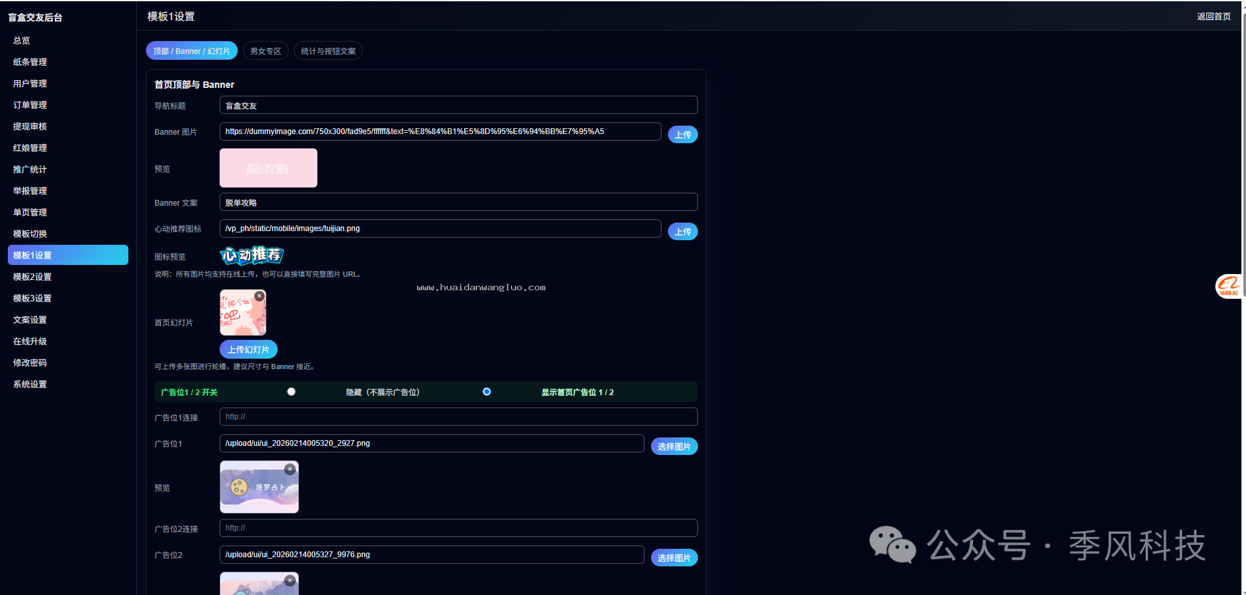Click the 塔罗占卜 ad preview thumbnail
Viewport: 1246px width, 595px height.
tap(259, 487)
